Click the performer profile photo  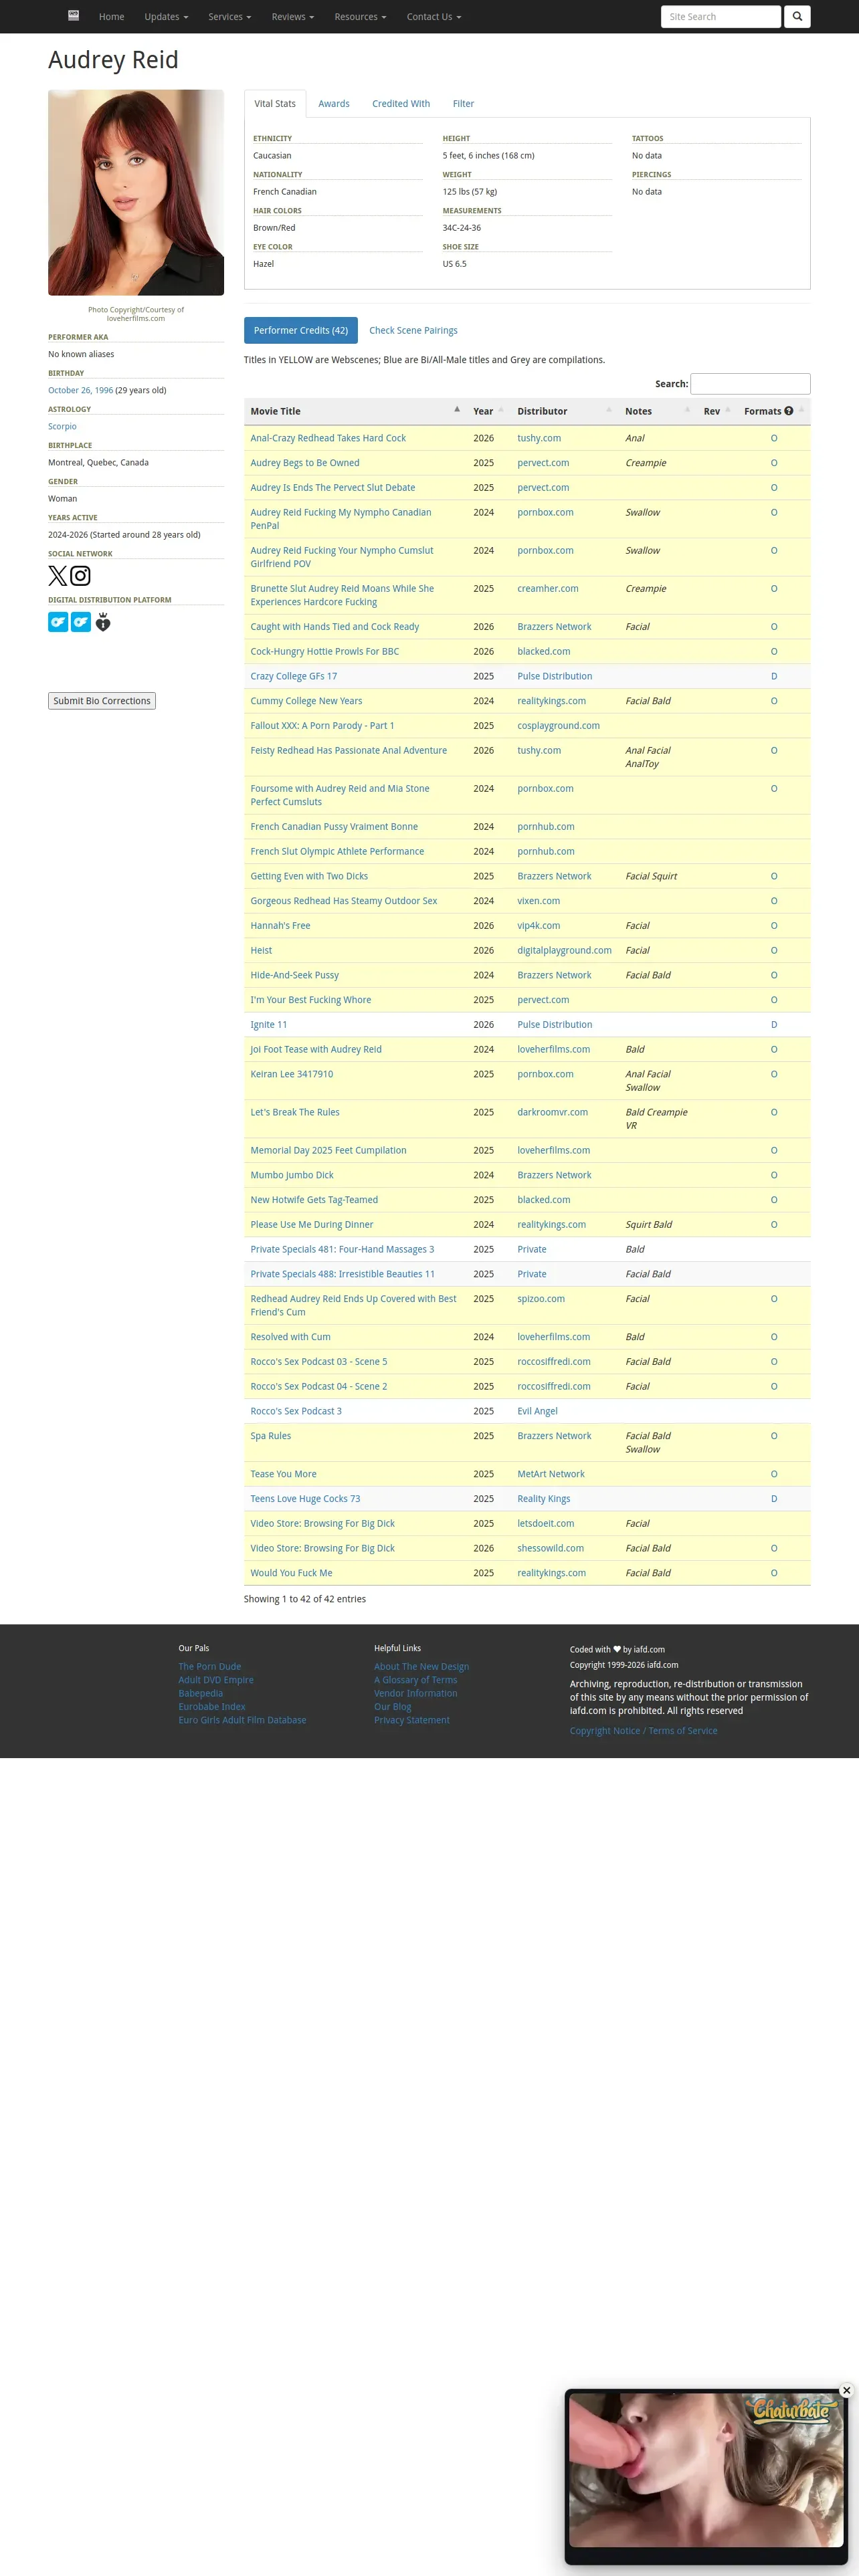click(x=136, y=193)
